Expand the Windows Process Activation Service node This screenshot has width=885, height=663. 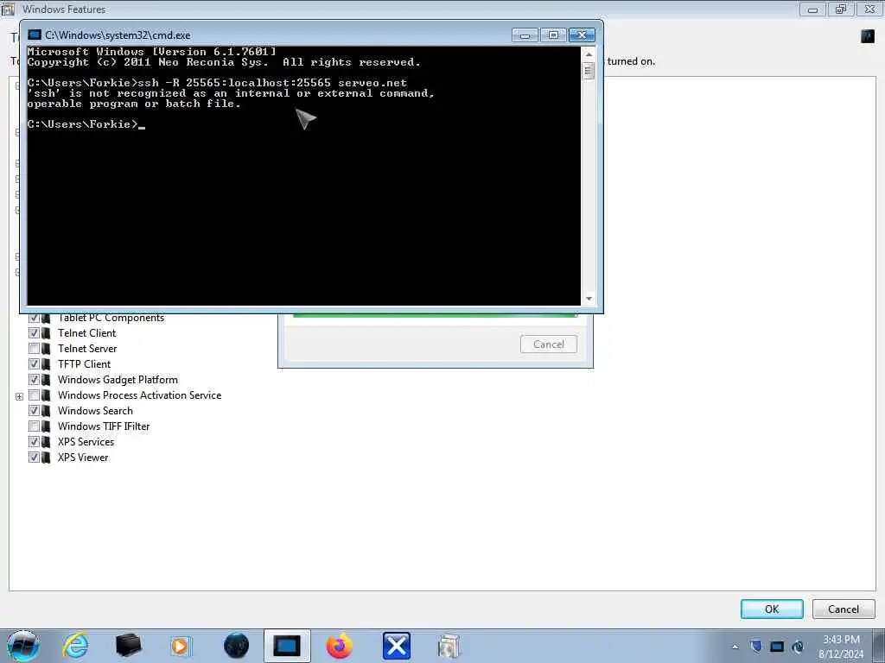19,396
